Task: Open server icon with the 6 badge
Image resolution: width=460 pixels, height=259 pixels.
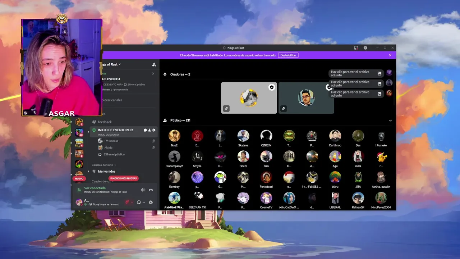Action: [79, 143]
